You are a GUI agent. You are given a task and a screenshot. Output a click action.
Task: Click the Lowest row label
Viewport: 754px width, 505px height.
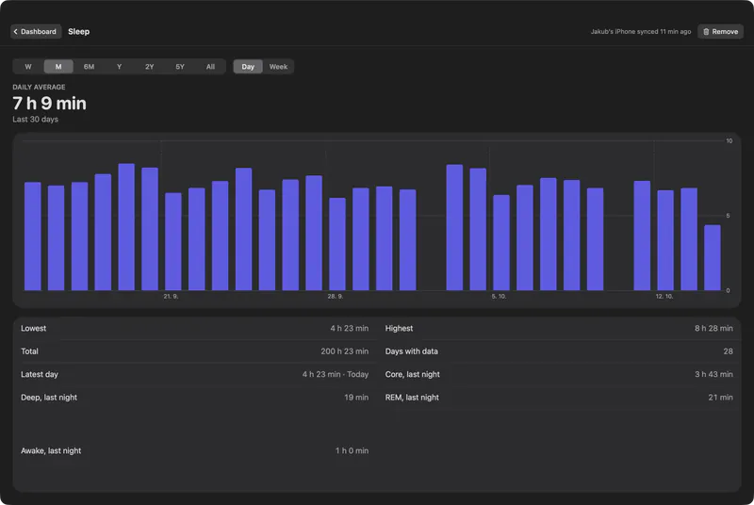click(x=34, y=329)
